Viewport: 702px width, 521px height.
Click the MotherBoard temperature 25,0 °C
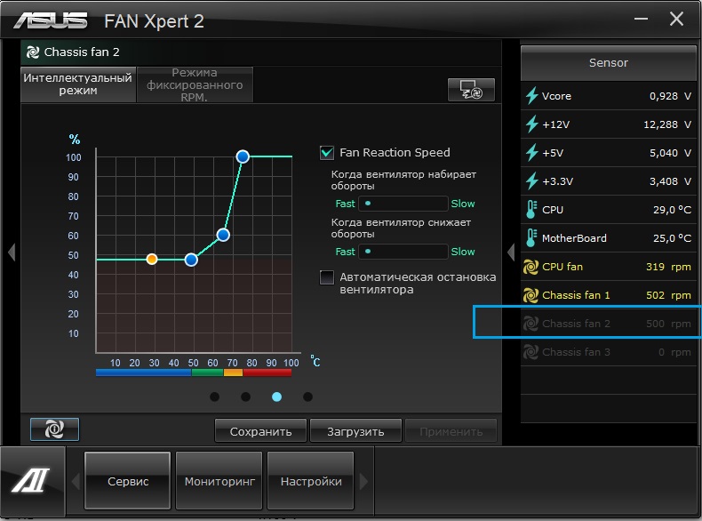click(x=672, y=238)
